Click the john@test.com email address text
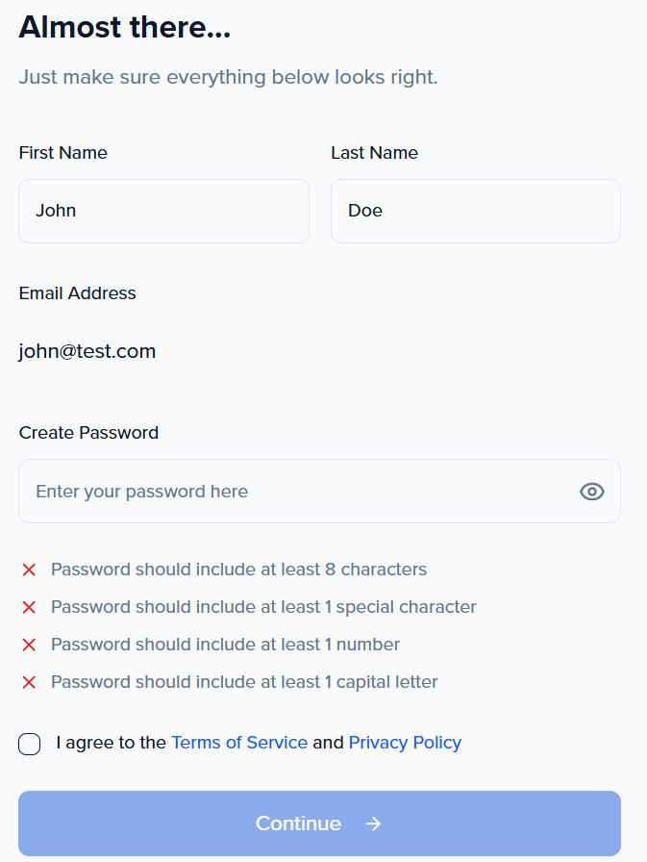 87,351
